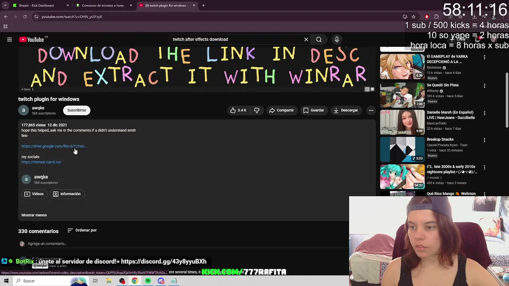The width and height of the screenshot is (509, 286).
Task: Open the red adblock extension icon
Action: [427, 17]
